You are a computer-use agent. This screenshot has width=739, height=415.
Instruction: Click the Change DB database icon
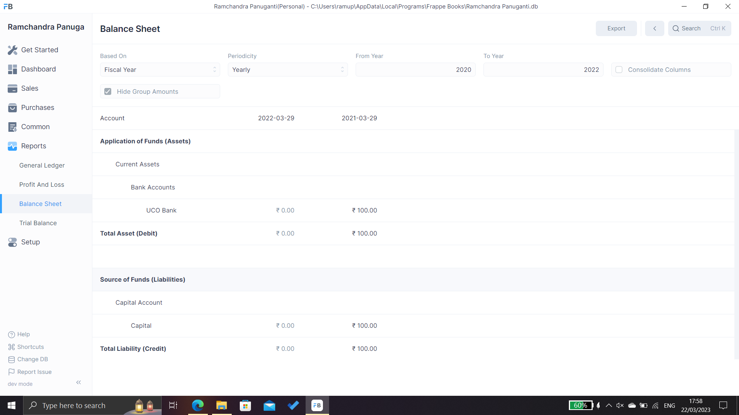click(11, 359)
